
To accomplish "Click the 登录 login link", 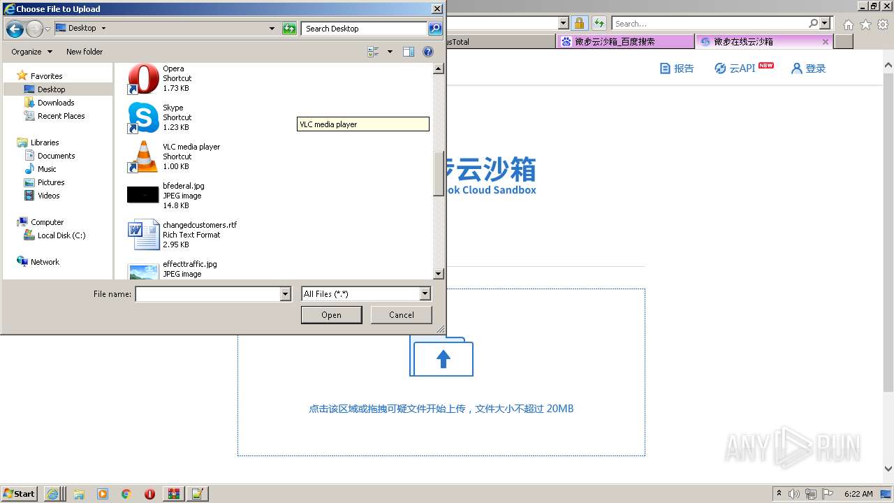I will tap(809, 68).
